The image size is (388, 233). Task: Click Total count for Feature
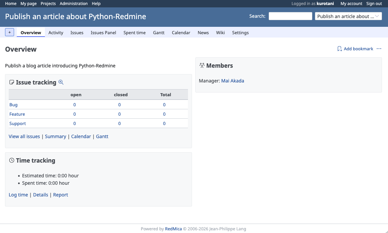point(164,114)
